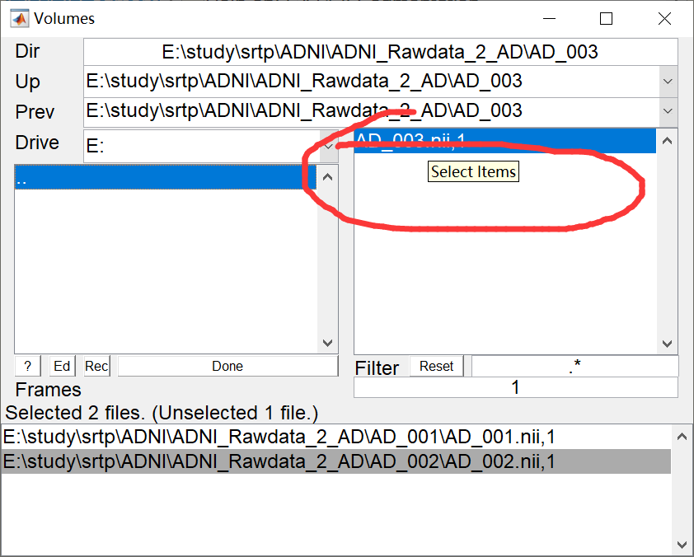The width and height of the screenshot is (694, 557).
Task: Click the Select Items prompt
Action: pos(473,171)
